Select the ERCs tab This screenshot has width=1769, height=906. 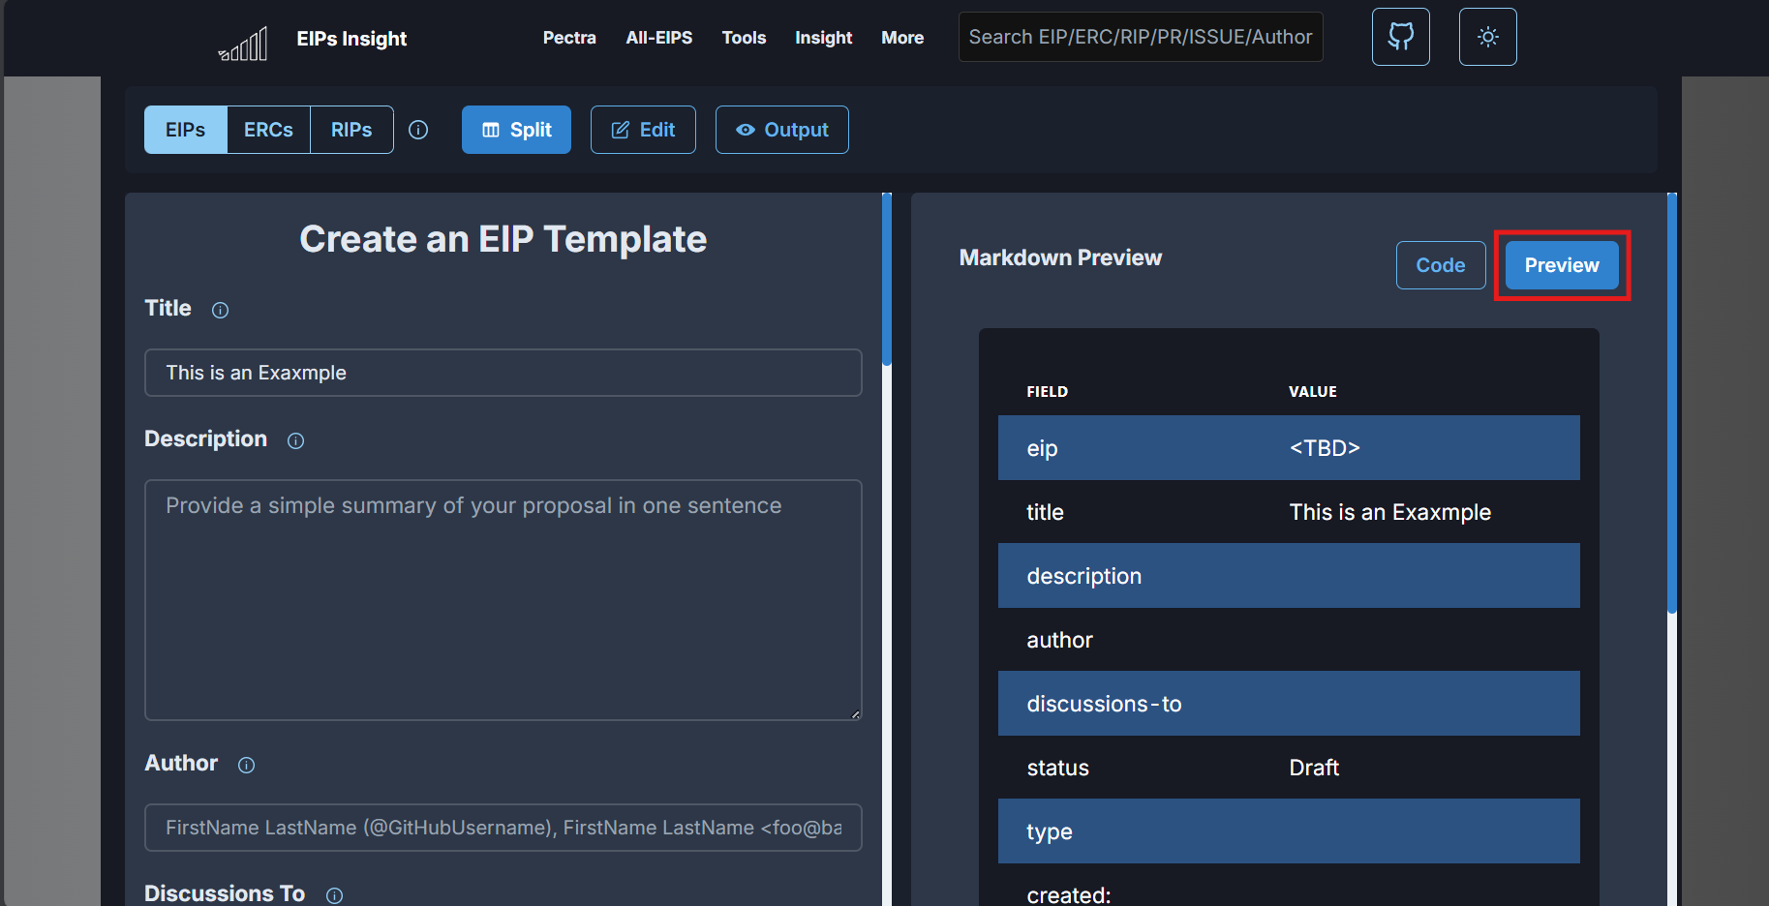(268, 130)
